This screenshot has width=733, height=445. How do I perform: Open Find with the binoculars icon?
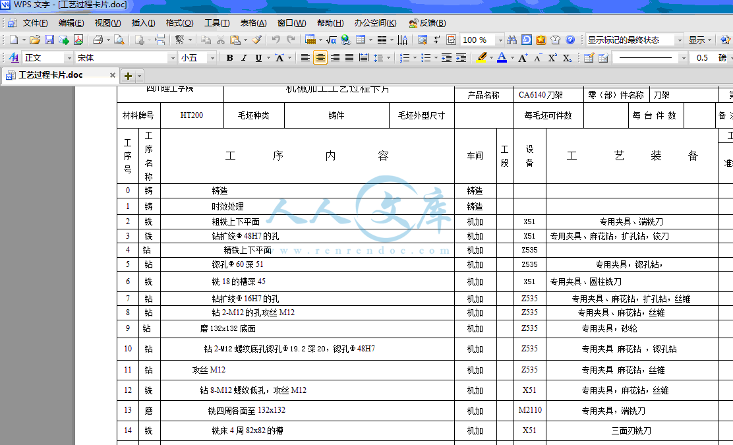point(512,40)
